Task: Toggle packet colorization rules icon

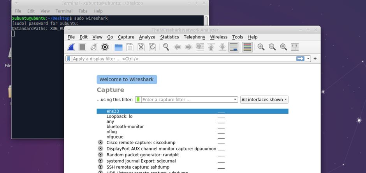Action: tap(247, 47)
